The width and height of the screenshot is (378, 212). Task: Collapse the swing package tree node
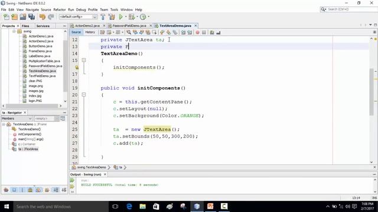pos(14,31)
